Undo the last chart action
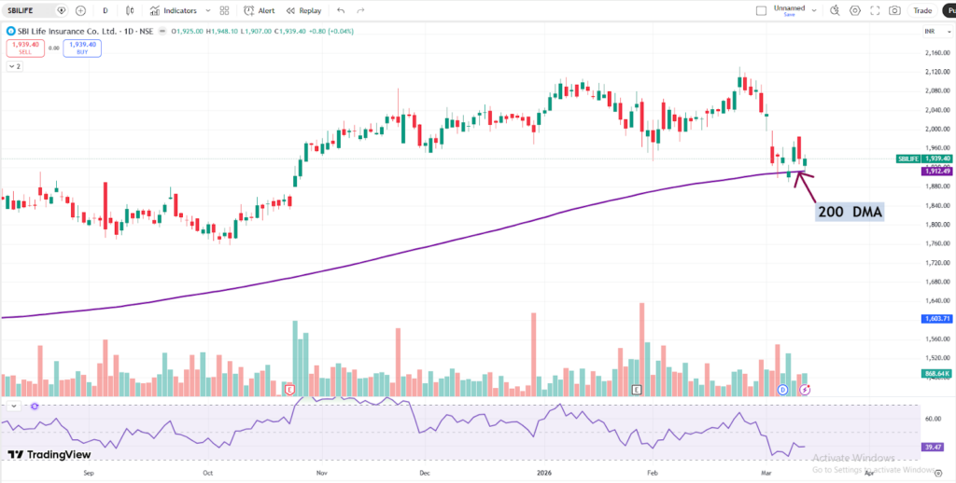Viewport: 956px width, 483px height. click(340, 11)
